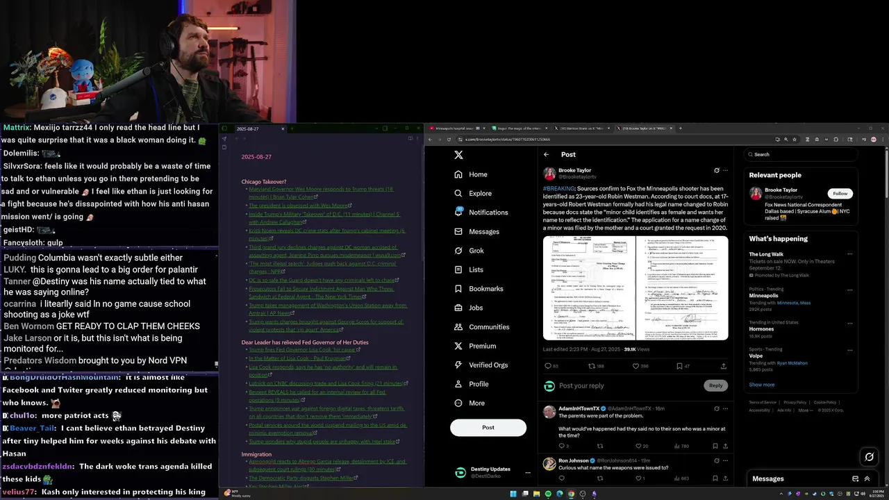Open options for Hormones trend
Screen dimensions: 889x500
pyautogui.click(x=849, y=322)
